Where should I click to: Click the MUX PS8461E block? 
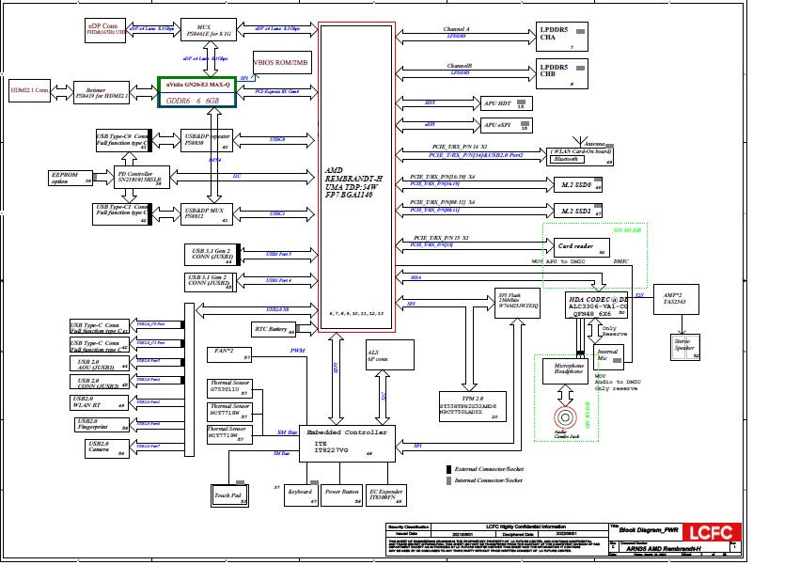coord(209,31)
